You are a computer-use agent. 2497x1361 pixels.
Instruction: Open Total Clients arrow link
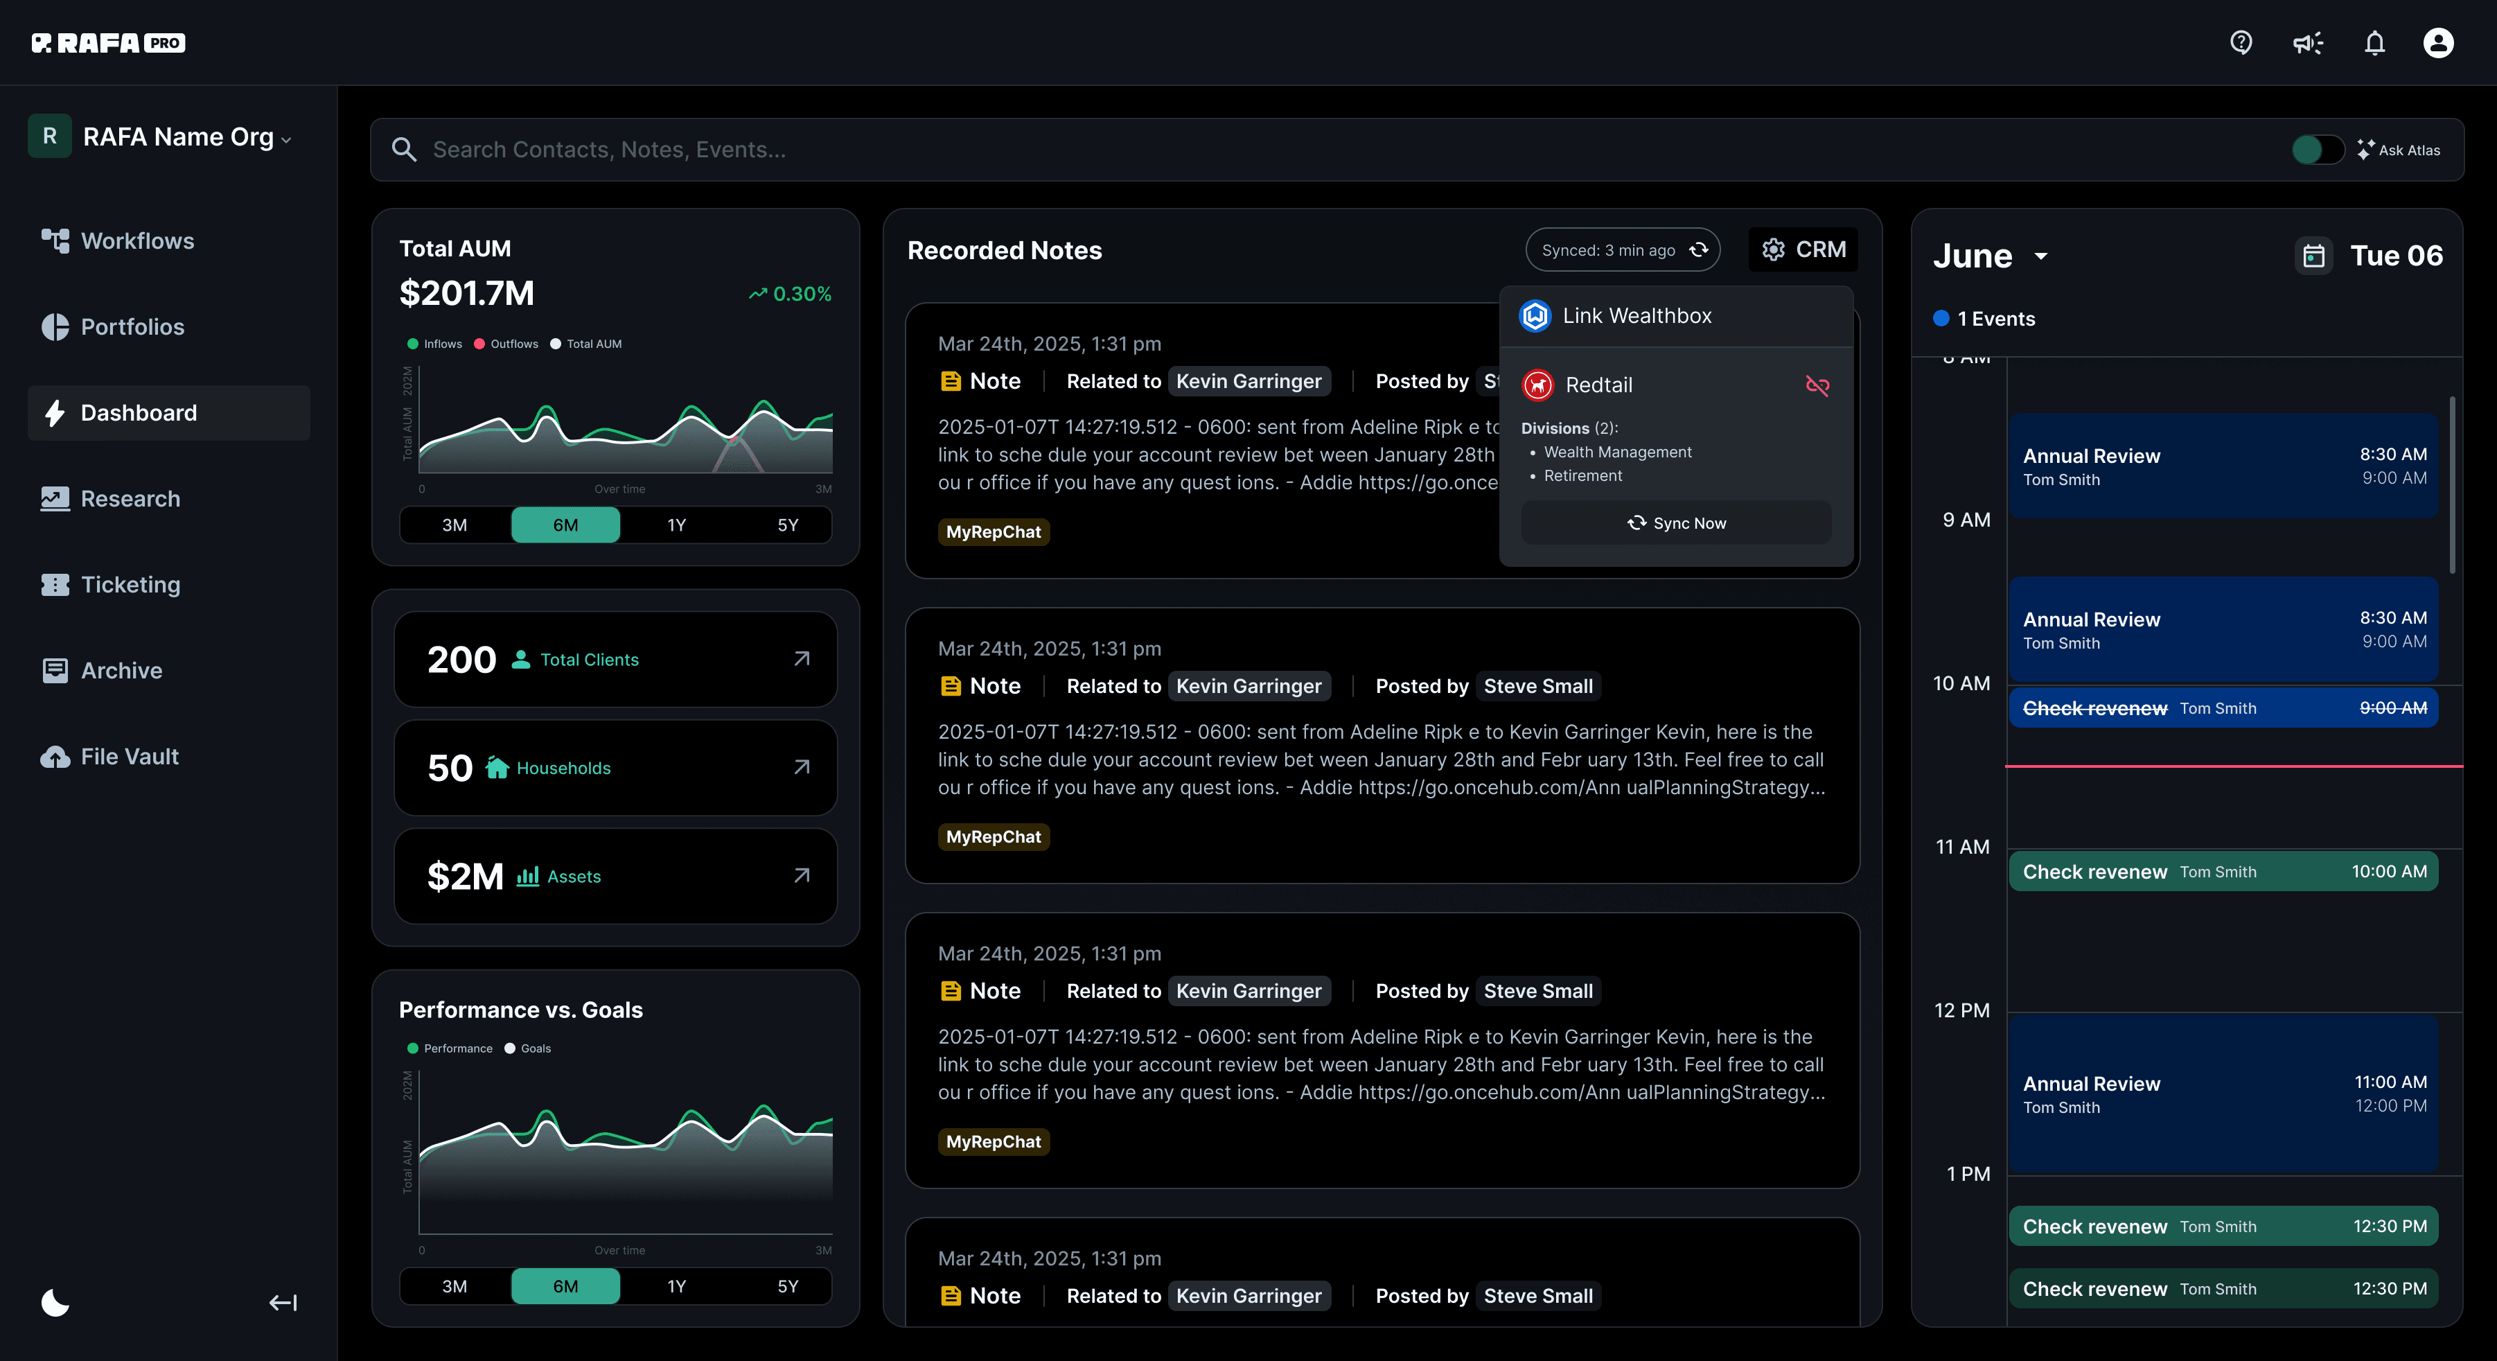coord(802,659)
